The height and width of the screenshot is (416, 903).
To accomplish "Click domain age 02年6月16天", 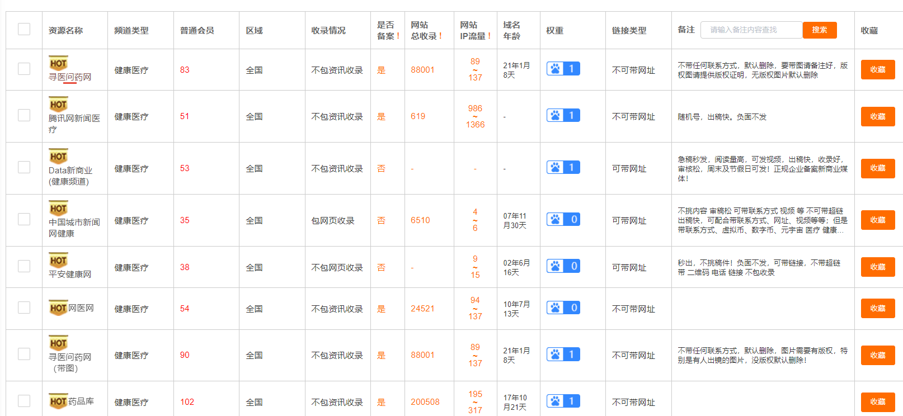I will tap(516, 267).
